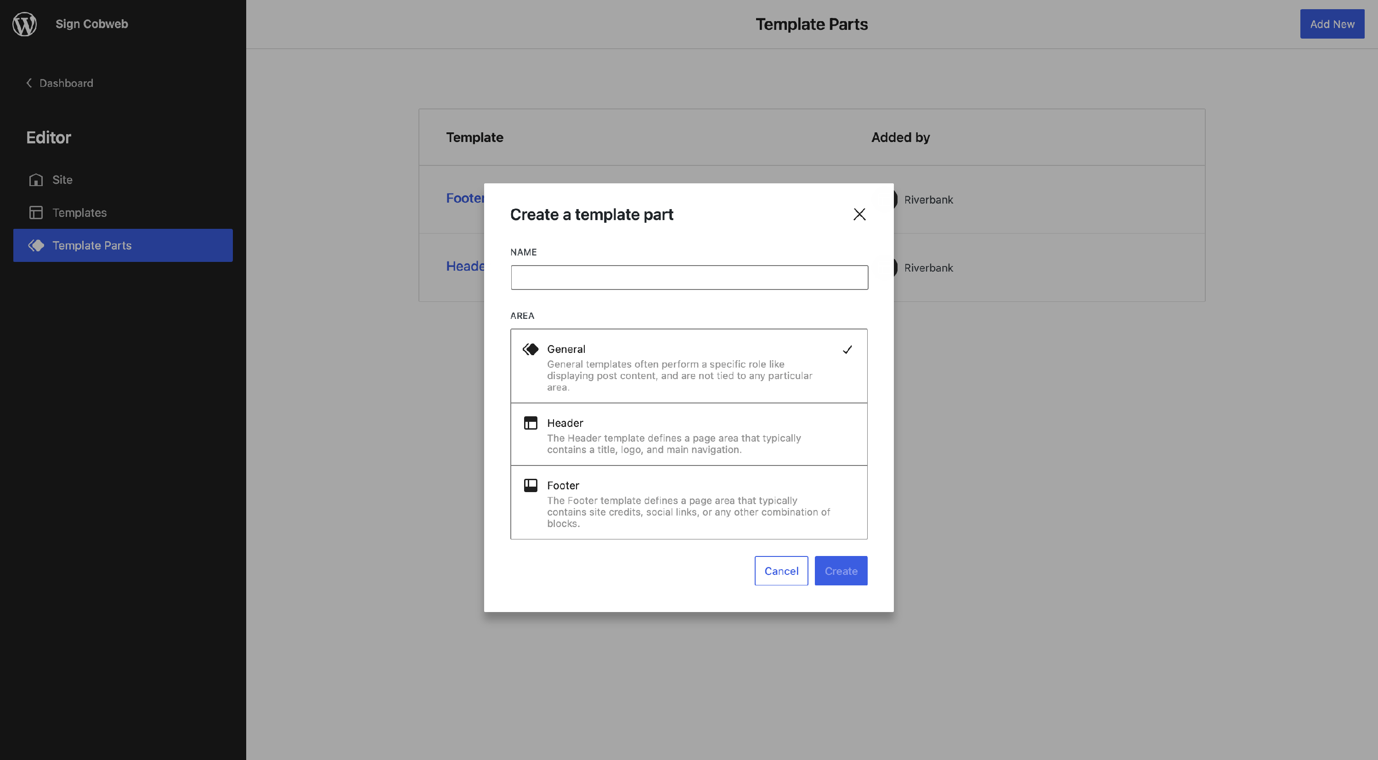Viewport: 1378px width, 760px height.
Task: Click the Sign Cobweb site title
Action: click(x=91, y=24)
